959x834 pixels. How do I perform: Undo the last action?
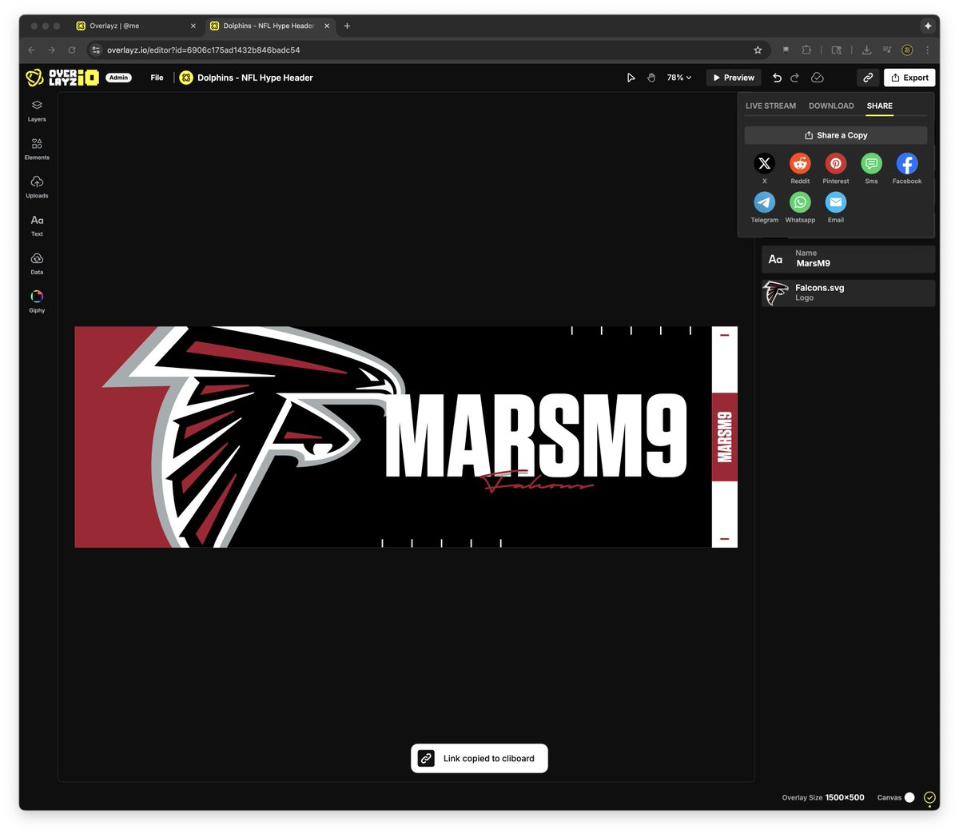point(777,78)
